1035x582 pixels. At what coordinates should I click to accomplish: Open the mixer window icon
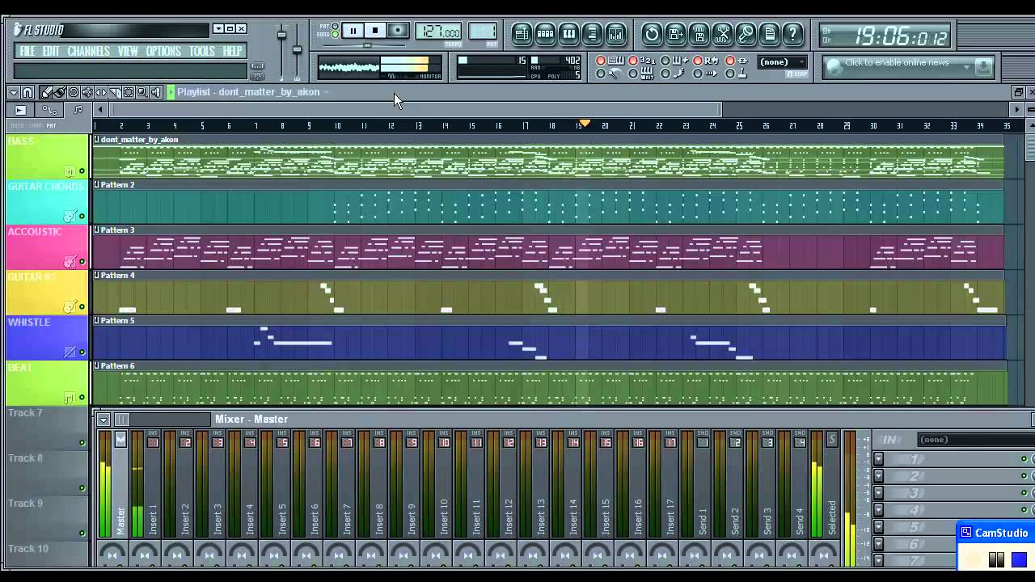point(615,33)
